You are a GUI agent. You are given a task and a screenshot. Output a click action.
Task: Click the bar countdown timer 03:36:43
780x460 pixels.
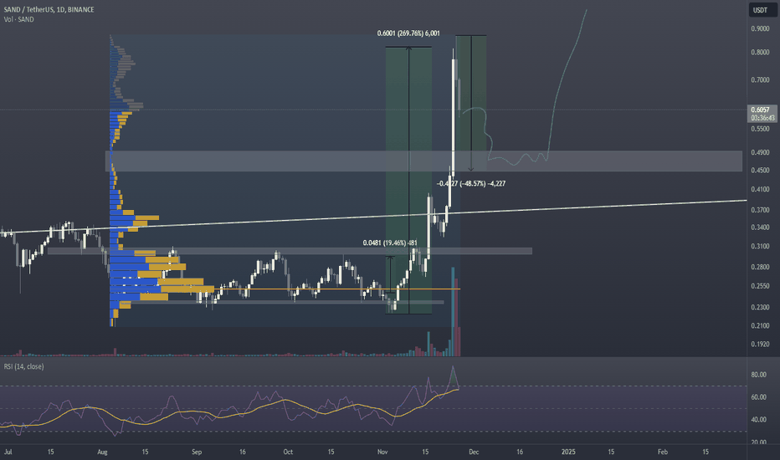pos(762,118)
